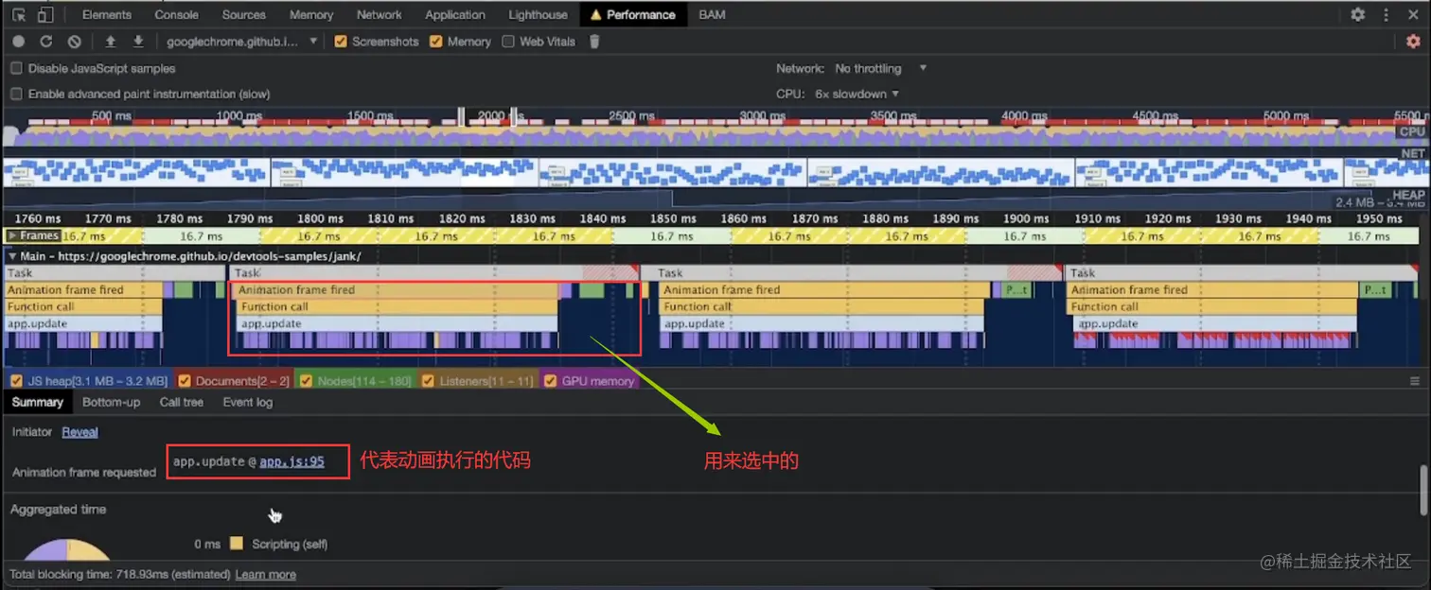Clear the recording with the clear icon
The width and height of the screenshot is (1431, 590).
pos(74,42)
